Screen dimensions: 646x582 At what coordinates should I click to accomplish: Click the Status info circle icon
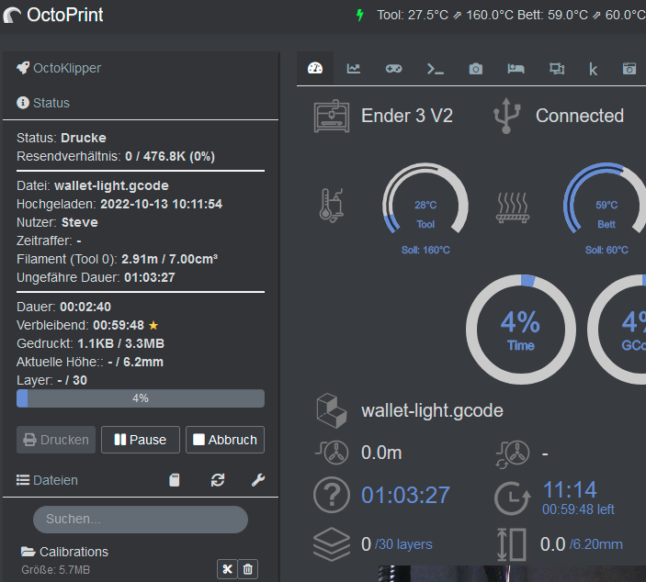pyautogui.click(x=23, y=103)
